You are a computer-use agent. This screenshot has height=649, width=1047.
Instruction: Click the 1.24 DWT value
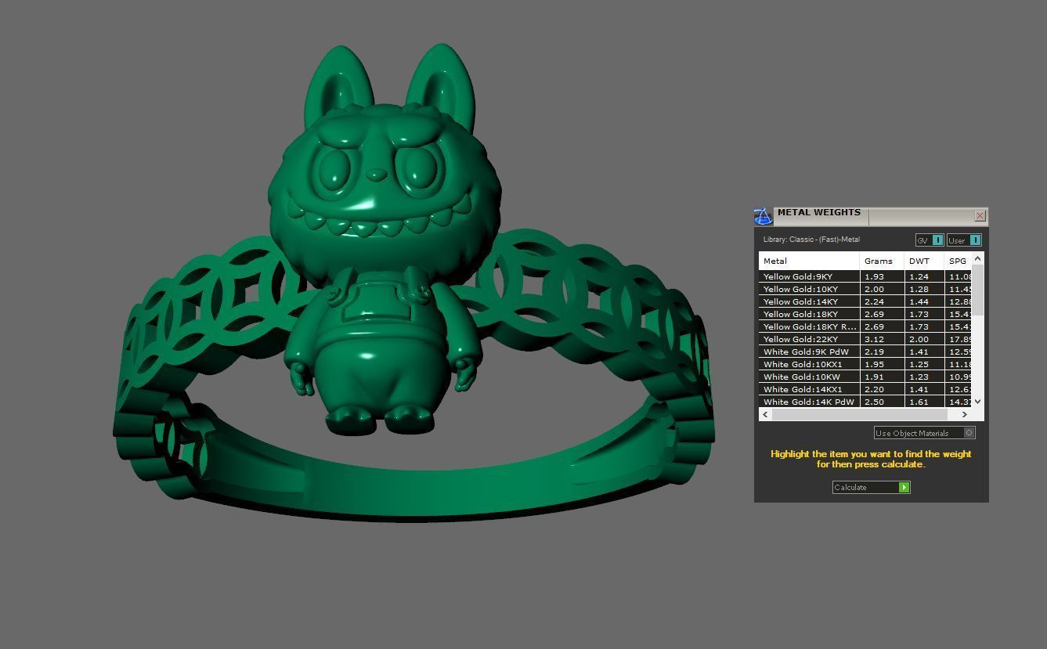[919, 276]
